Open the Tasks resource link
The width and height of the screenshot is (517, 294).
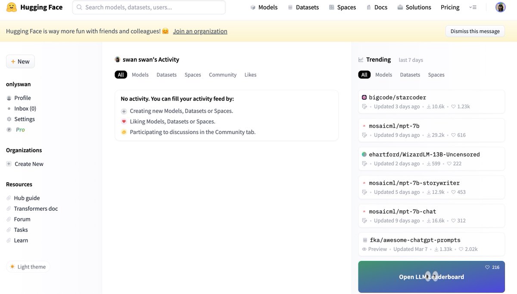coord(21,230)
